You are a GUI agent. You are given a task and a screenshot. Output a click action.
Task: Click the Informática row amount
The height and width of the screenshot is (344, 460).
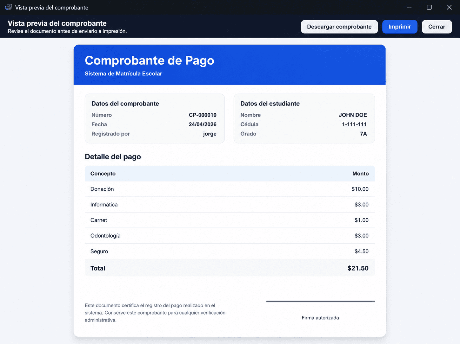pos(362,205)
